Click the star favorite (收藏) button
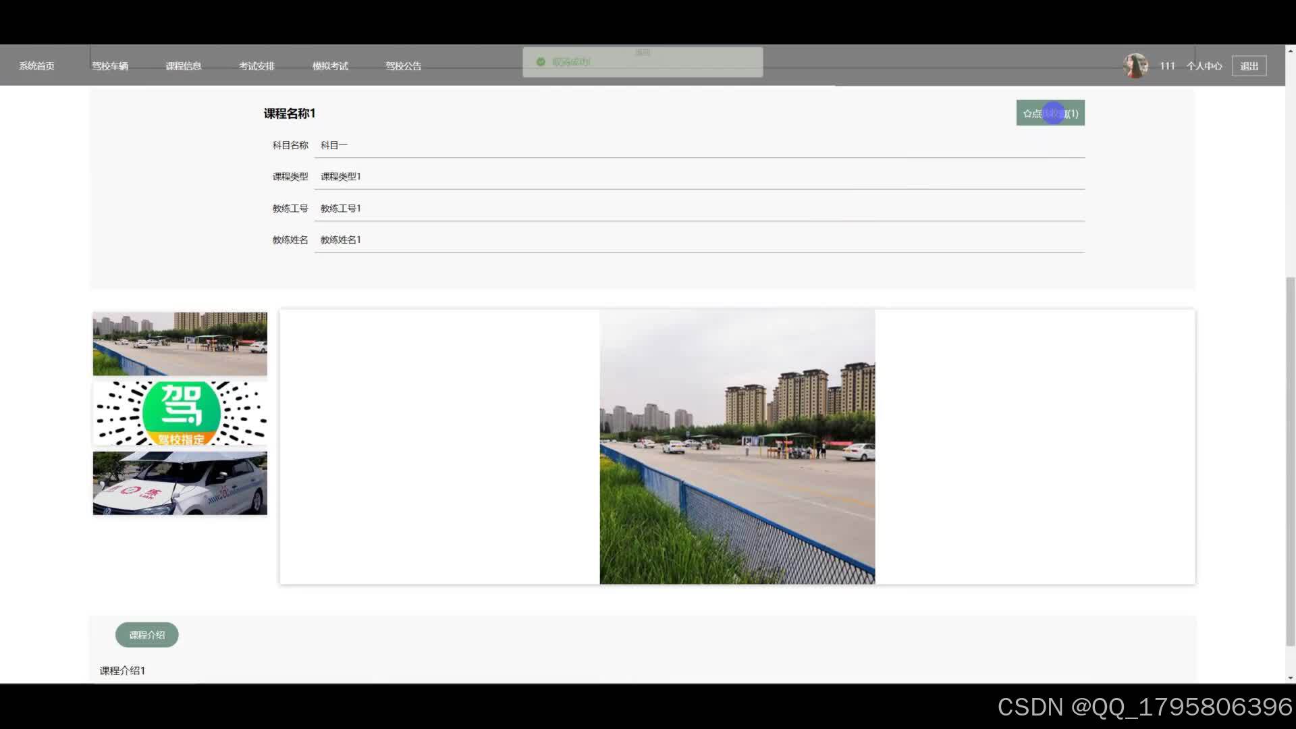The image size is (1296, 729). (x=1050, y=113)
